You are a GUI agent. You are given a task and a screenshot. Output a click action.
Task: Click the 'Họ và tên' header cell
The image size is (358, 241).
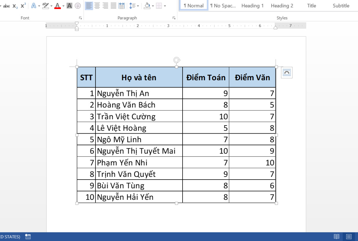(x=139, y=77)
